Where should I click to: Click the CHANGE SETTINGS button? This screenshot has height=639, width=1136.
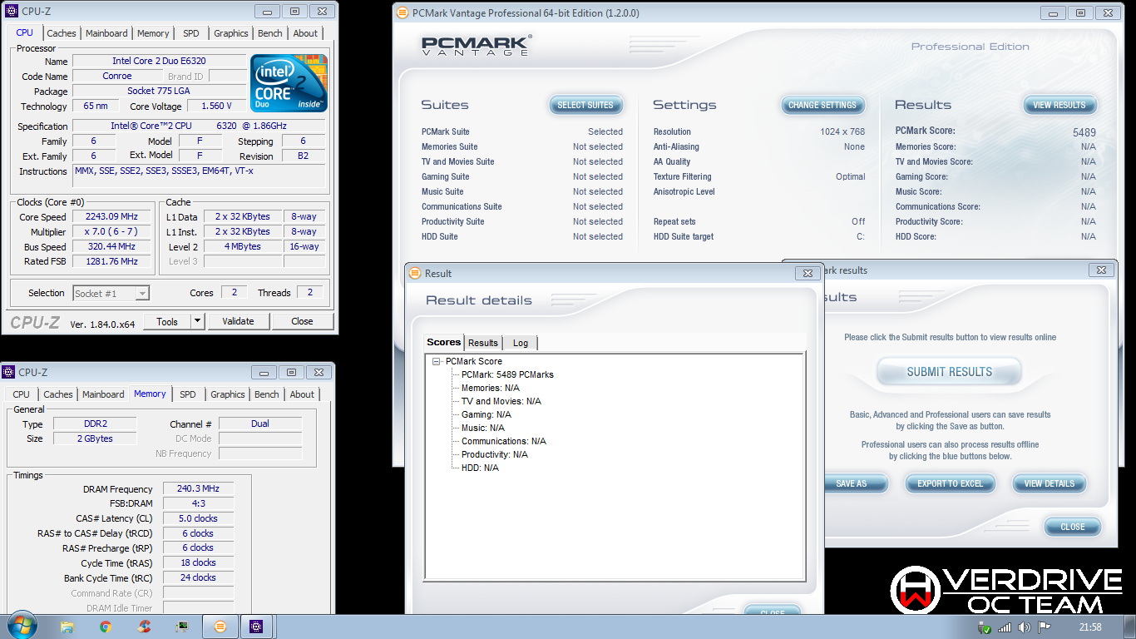coord(822,105)
